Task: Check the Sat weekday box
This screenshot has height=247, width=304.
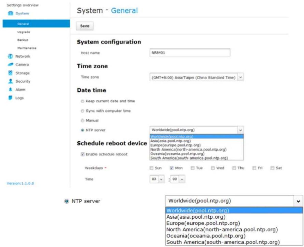Action: coord(272,168)
